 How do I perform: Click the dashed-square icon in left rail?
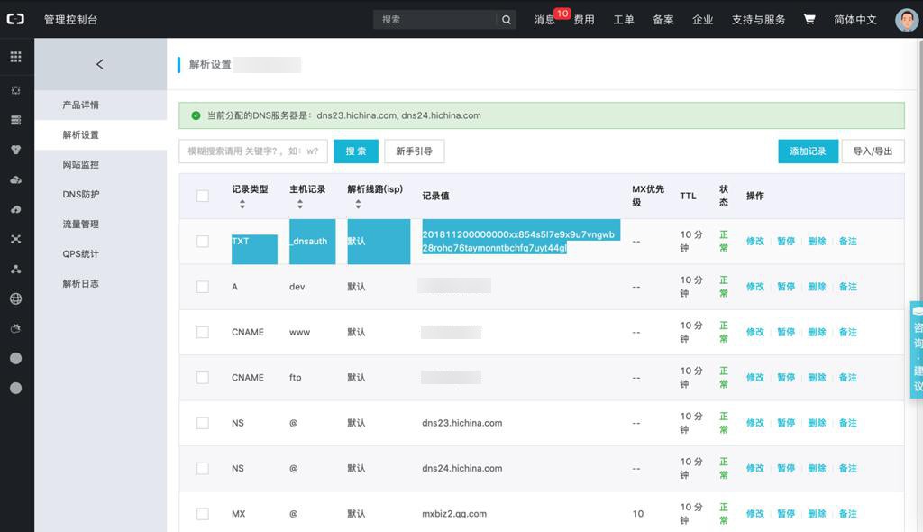click(16, 90)
